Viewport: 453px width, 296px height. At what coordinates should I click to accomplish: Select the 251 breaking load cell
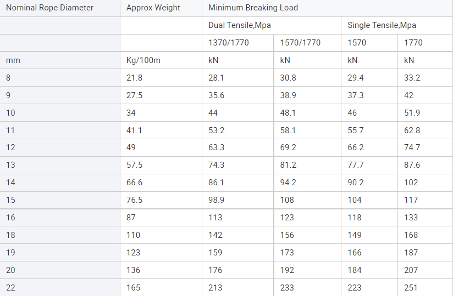411,288
